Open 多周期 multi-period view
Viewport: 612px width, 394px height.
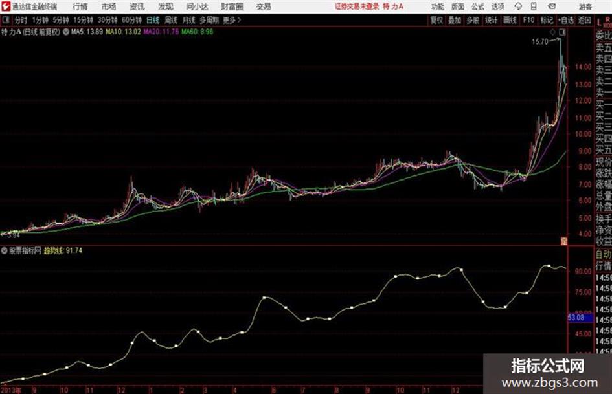pos(209,20)
